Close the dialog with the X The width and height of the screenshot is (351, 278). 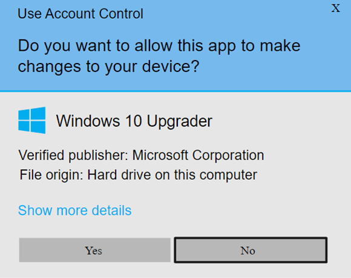335,8
